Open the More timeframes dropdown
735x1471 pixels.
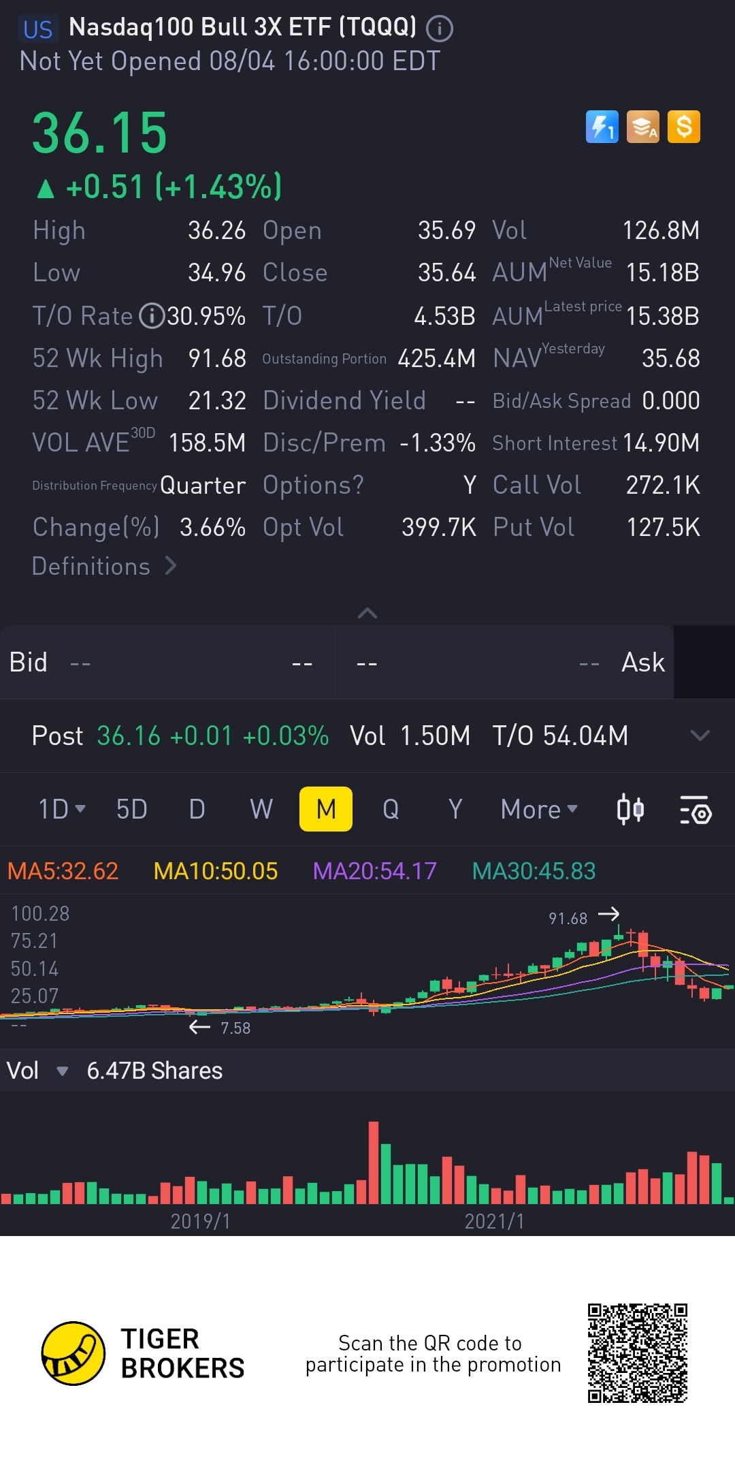click(x=539, y=809)
